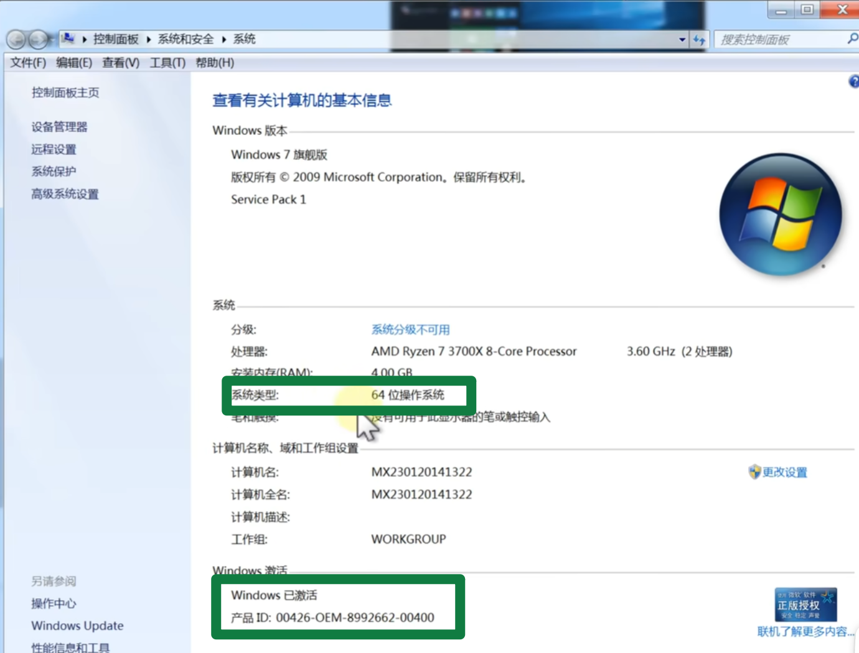Go to 控制面板 in the breadcrumb
859x653 pixels.
point(116,39)
